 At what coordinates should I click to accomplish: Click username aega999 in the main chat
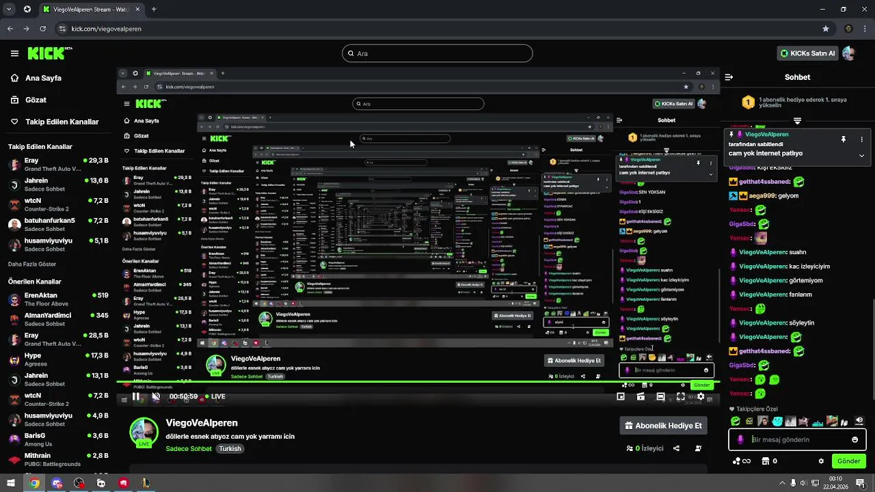763,195
